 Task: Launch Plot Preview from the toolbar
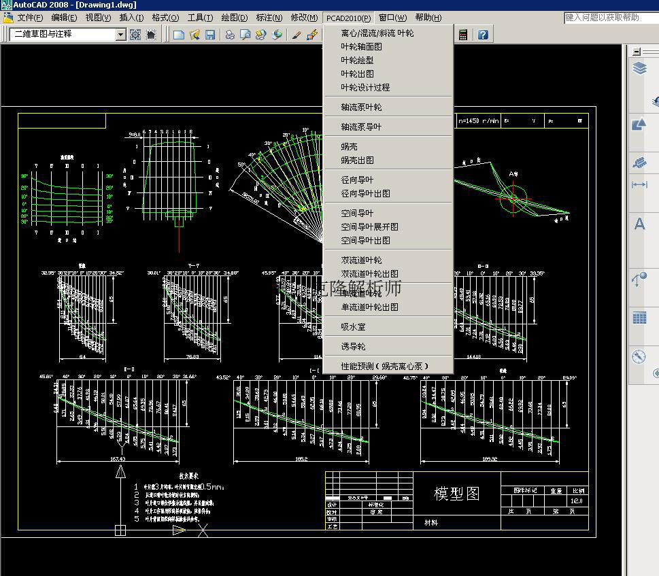246,34
